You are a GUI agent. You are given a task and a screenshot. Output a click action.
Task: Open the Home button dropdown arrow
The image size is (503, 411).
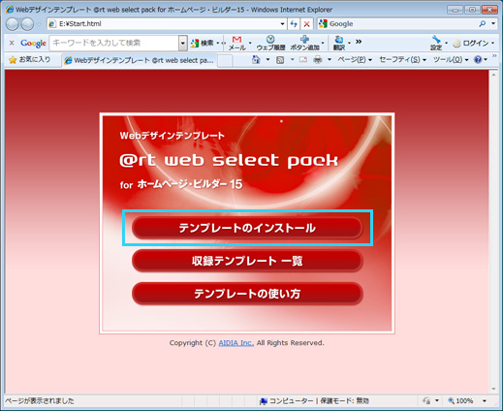point(267,59)
